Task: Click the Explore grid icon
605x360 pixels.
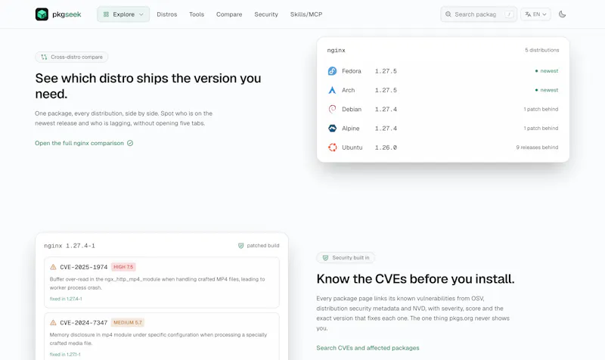Action: pyautogui.click(x=106, y=14)
